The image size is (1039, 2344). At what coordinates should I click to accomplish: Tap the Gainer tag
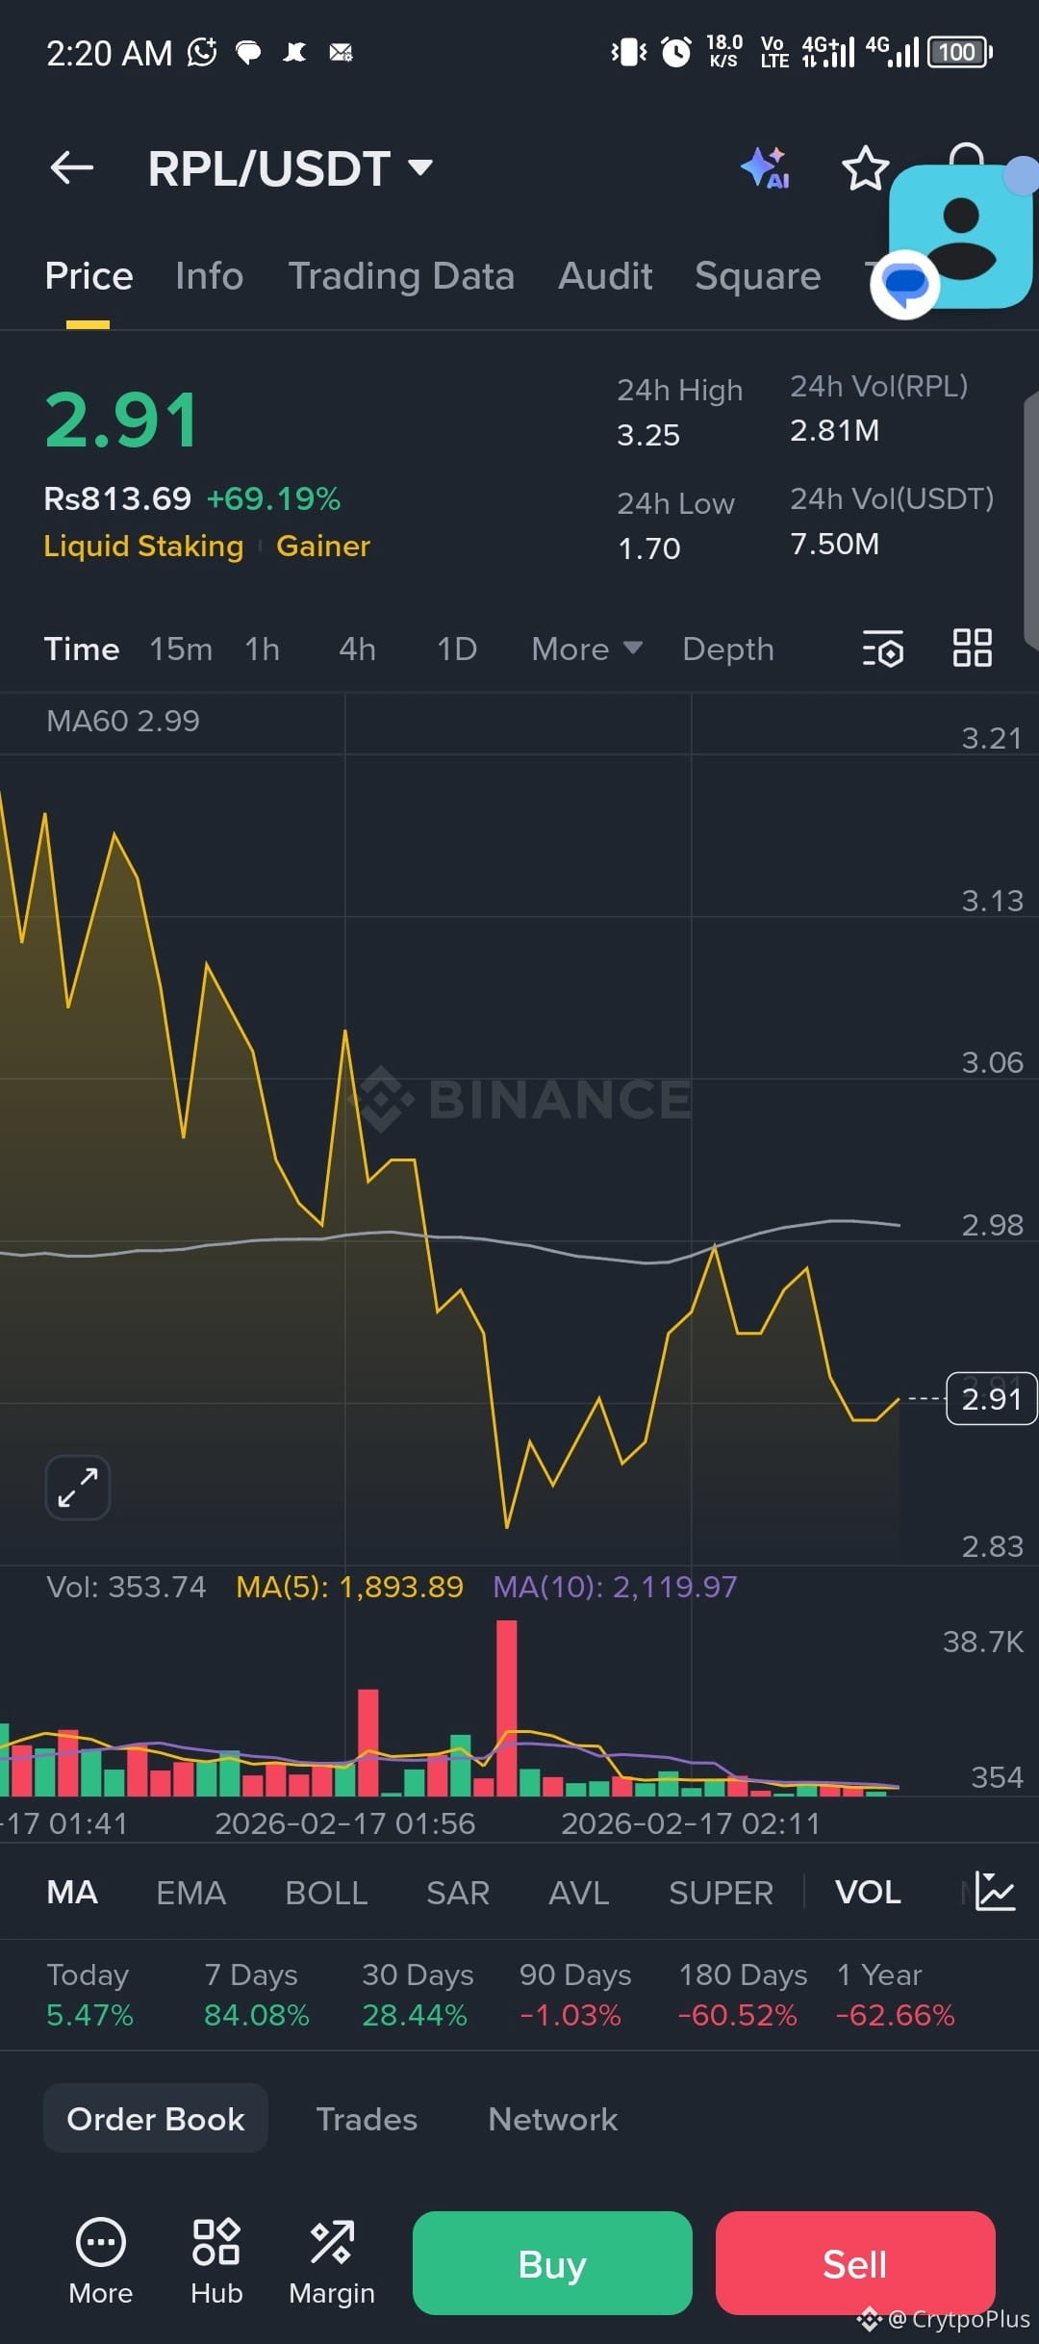[x=323, y=546]
